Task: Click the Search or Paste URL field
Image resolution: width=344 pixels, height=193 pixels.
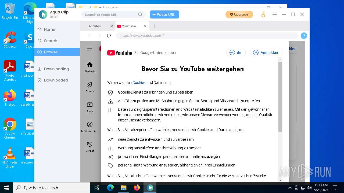Action: click(x=113, y=14)
